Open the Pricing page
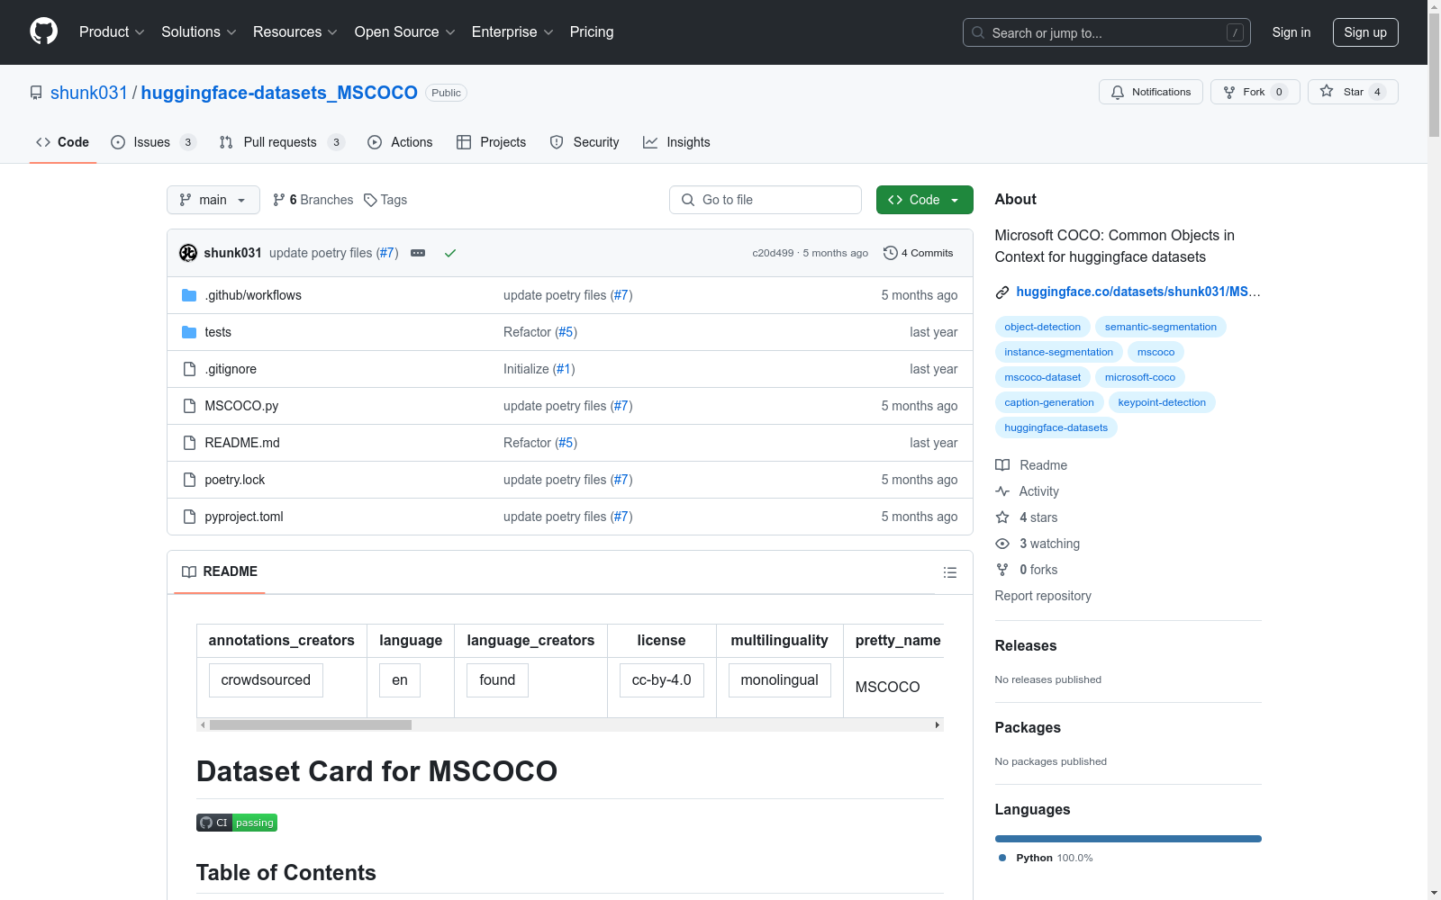 (x=592, y=31)
